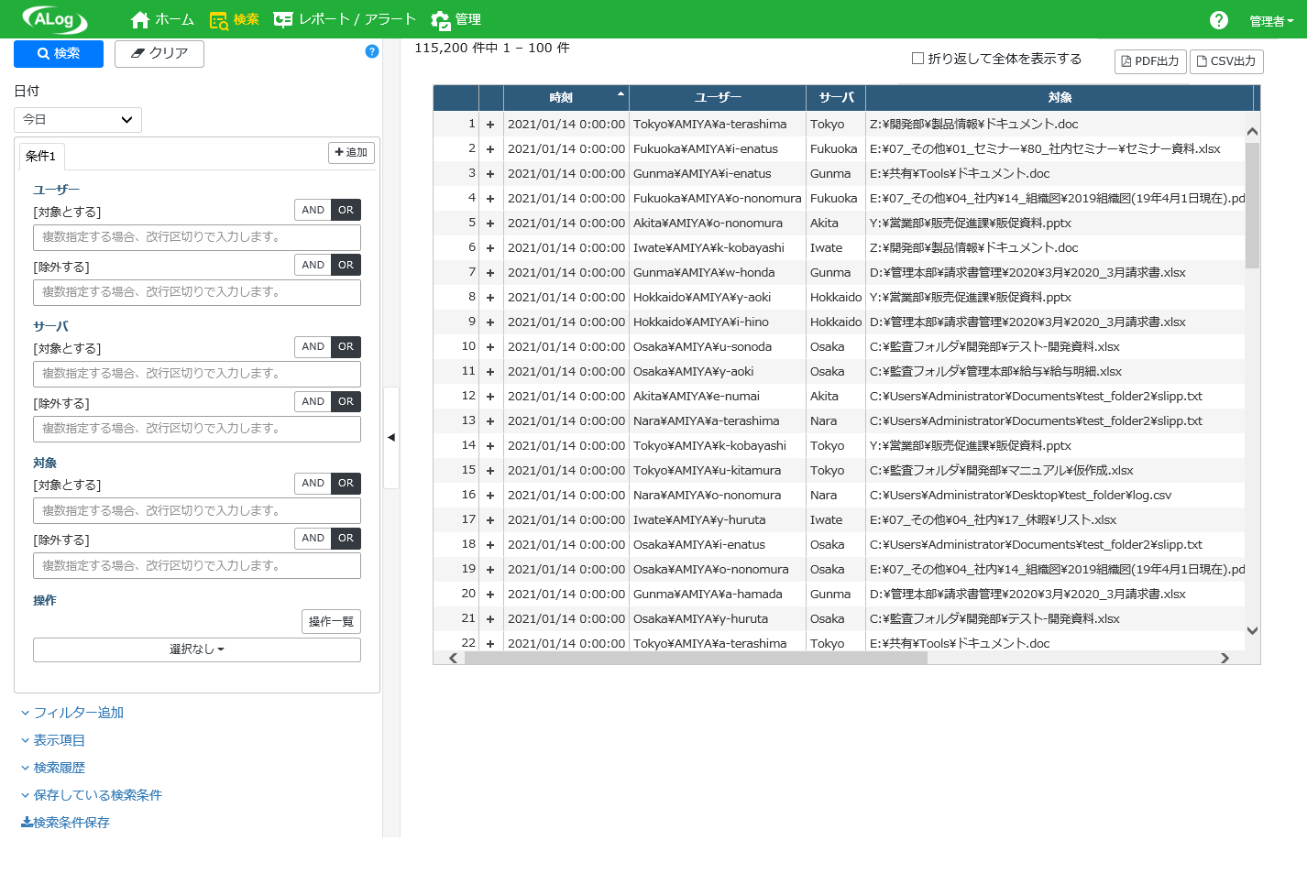Expand row 8 with plus icon
Image resolution: width=1307 pixels, height=884 pixels.
point(490,298)
